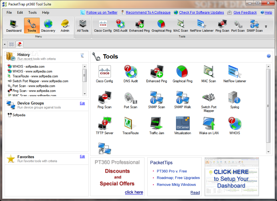Open the Tools menu in menu bar
This screenshot has height=201, width=277.
coord(33,13)
